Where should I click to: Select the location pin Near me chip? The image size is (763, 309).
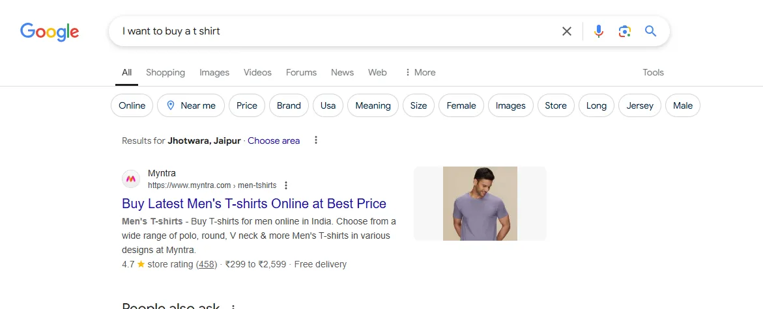click(191, 105)
